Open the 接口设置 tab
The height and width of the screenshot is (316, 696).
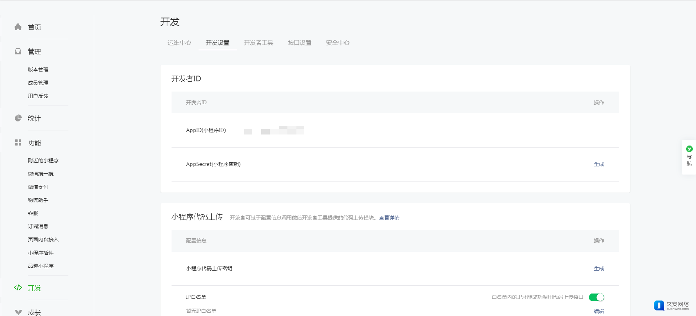click(x=300, y=43)
